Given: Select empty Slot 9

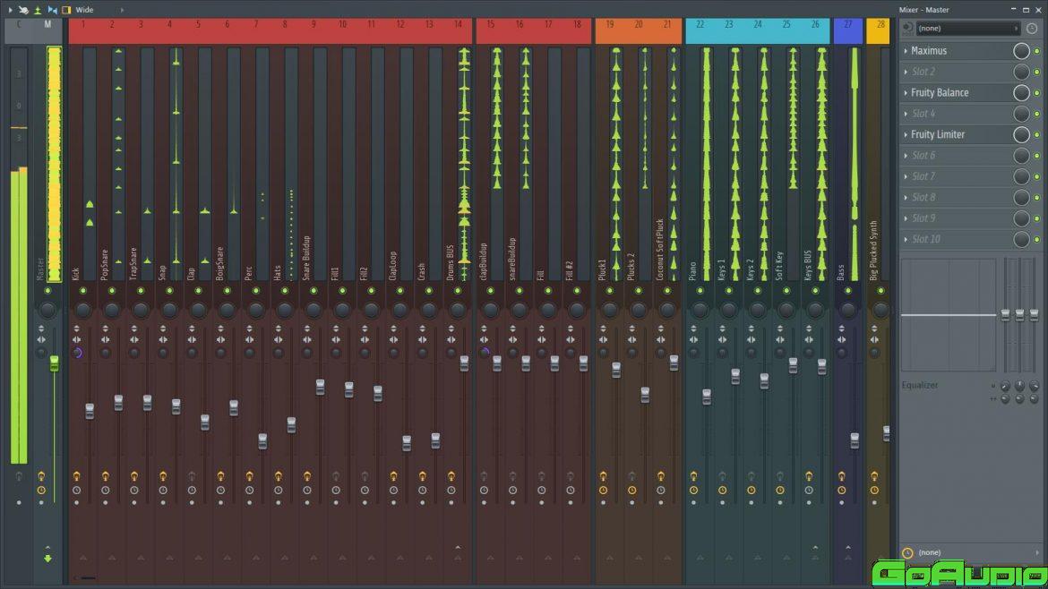Looking at the screenshot, I should click(923, 218).
